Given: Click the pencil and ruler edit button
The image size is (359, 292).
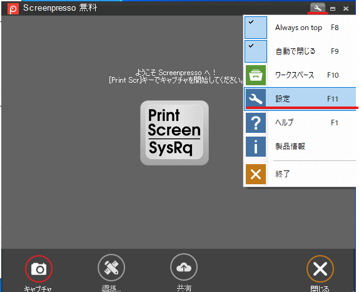Looking at the screenshot, I should point(111,268).
